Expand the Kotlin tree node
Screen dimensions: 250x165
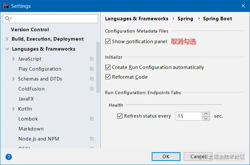click(13, 109)
